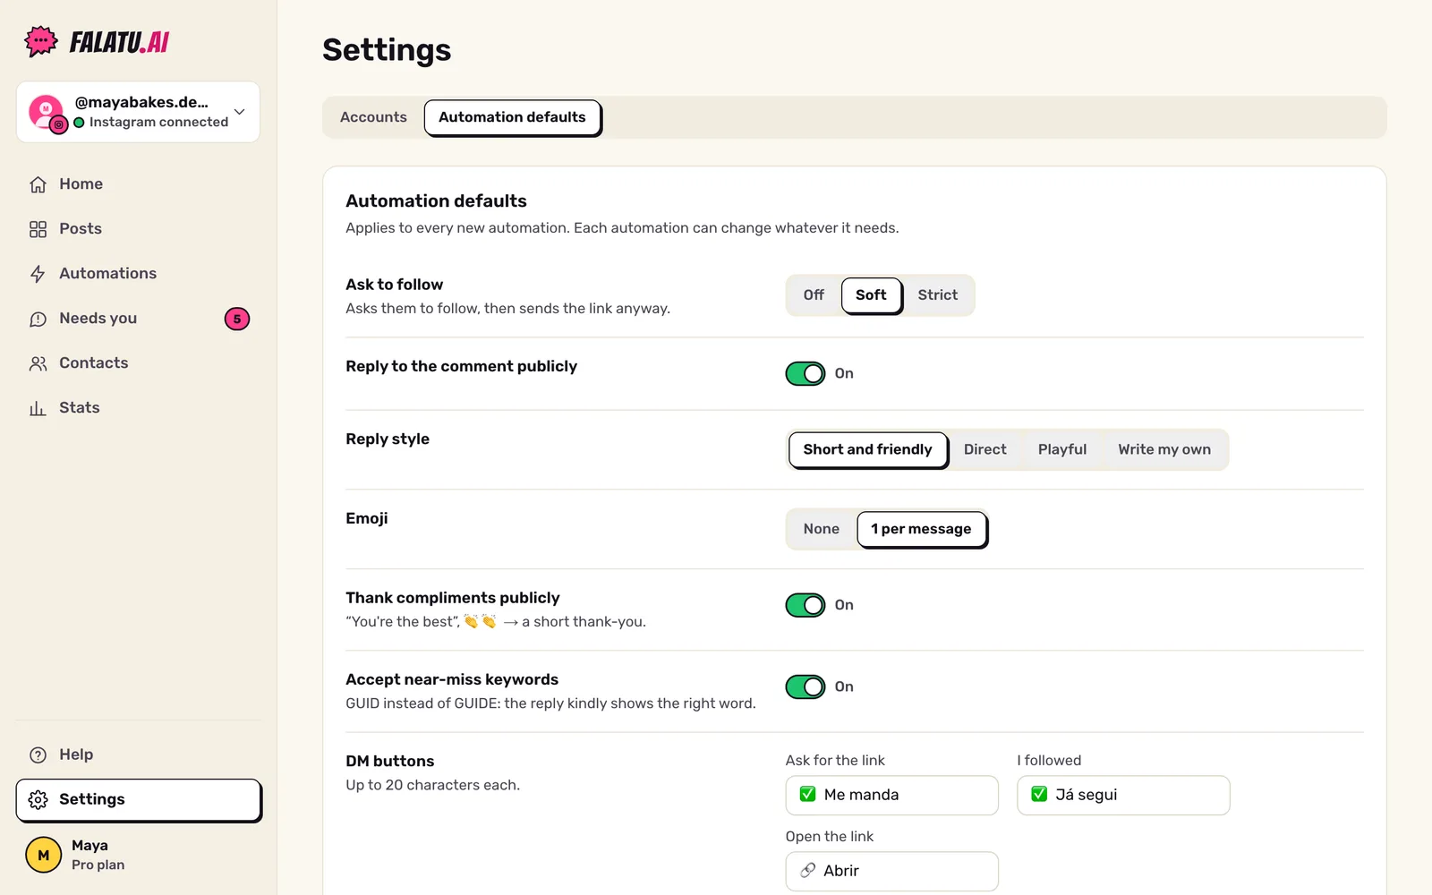This screenshot has width=1432, height=895.
Task: Set Emoji to None
Action: coord(821,529)
